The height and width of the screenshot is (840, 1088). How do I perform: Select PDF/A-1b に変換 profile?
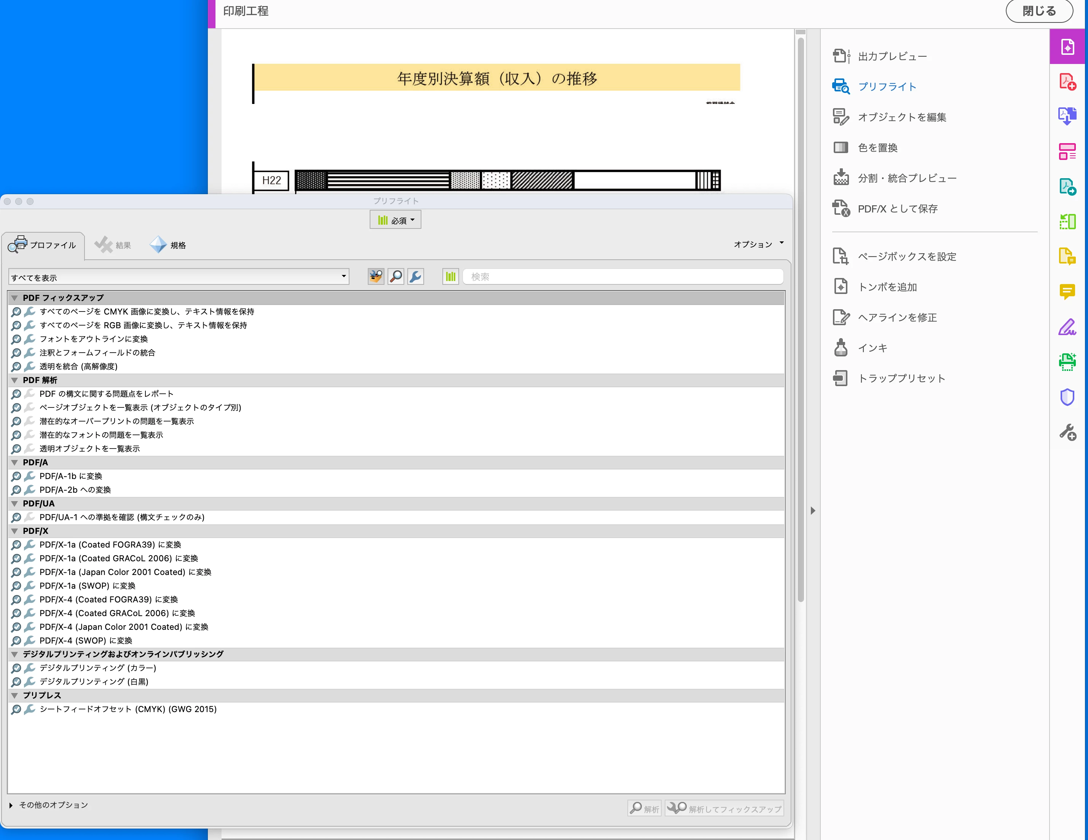[x=71, y=476]
